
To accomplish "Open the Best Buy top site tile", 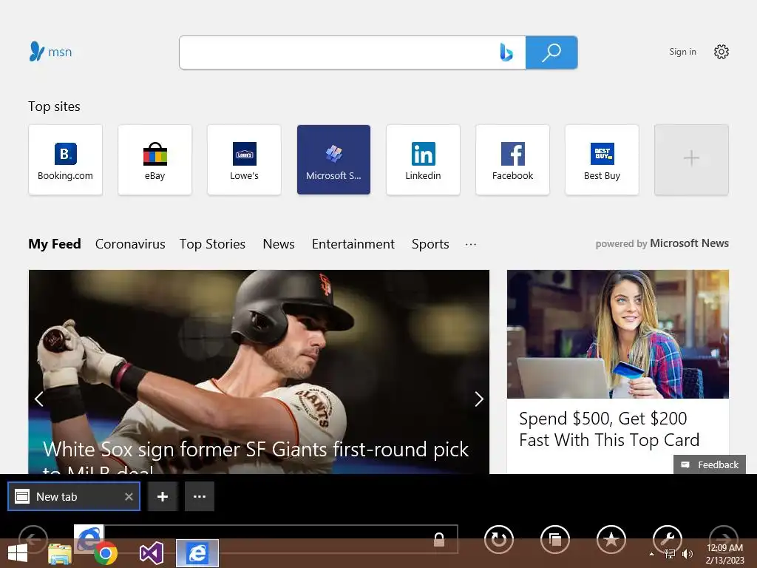I will click(602, 160).
